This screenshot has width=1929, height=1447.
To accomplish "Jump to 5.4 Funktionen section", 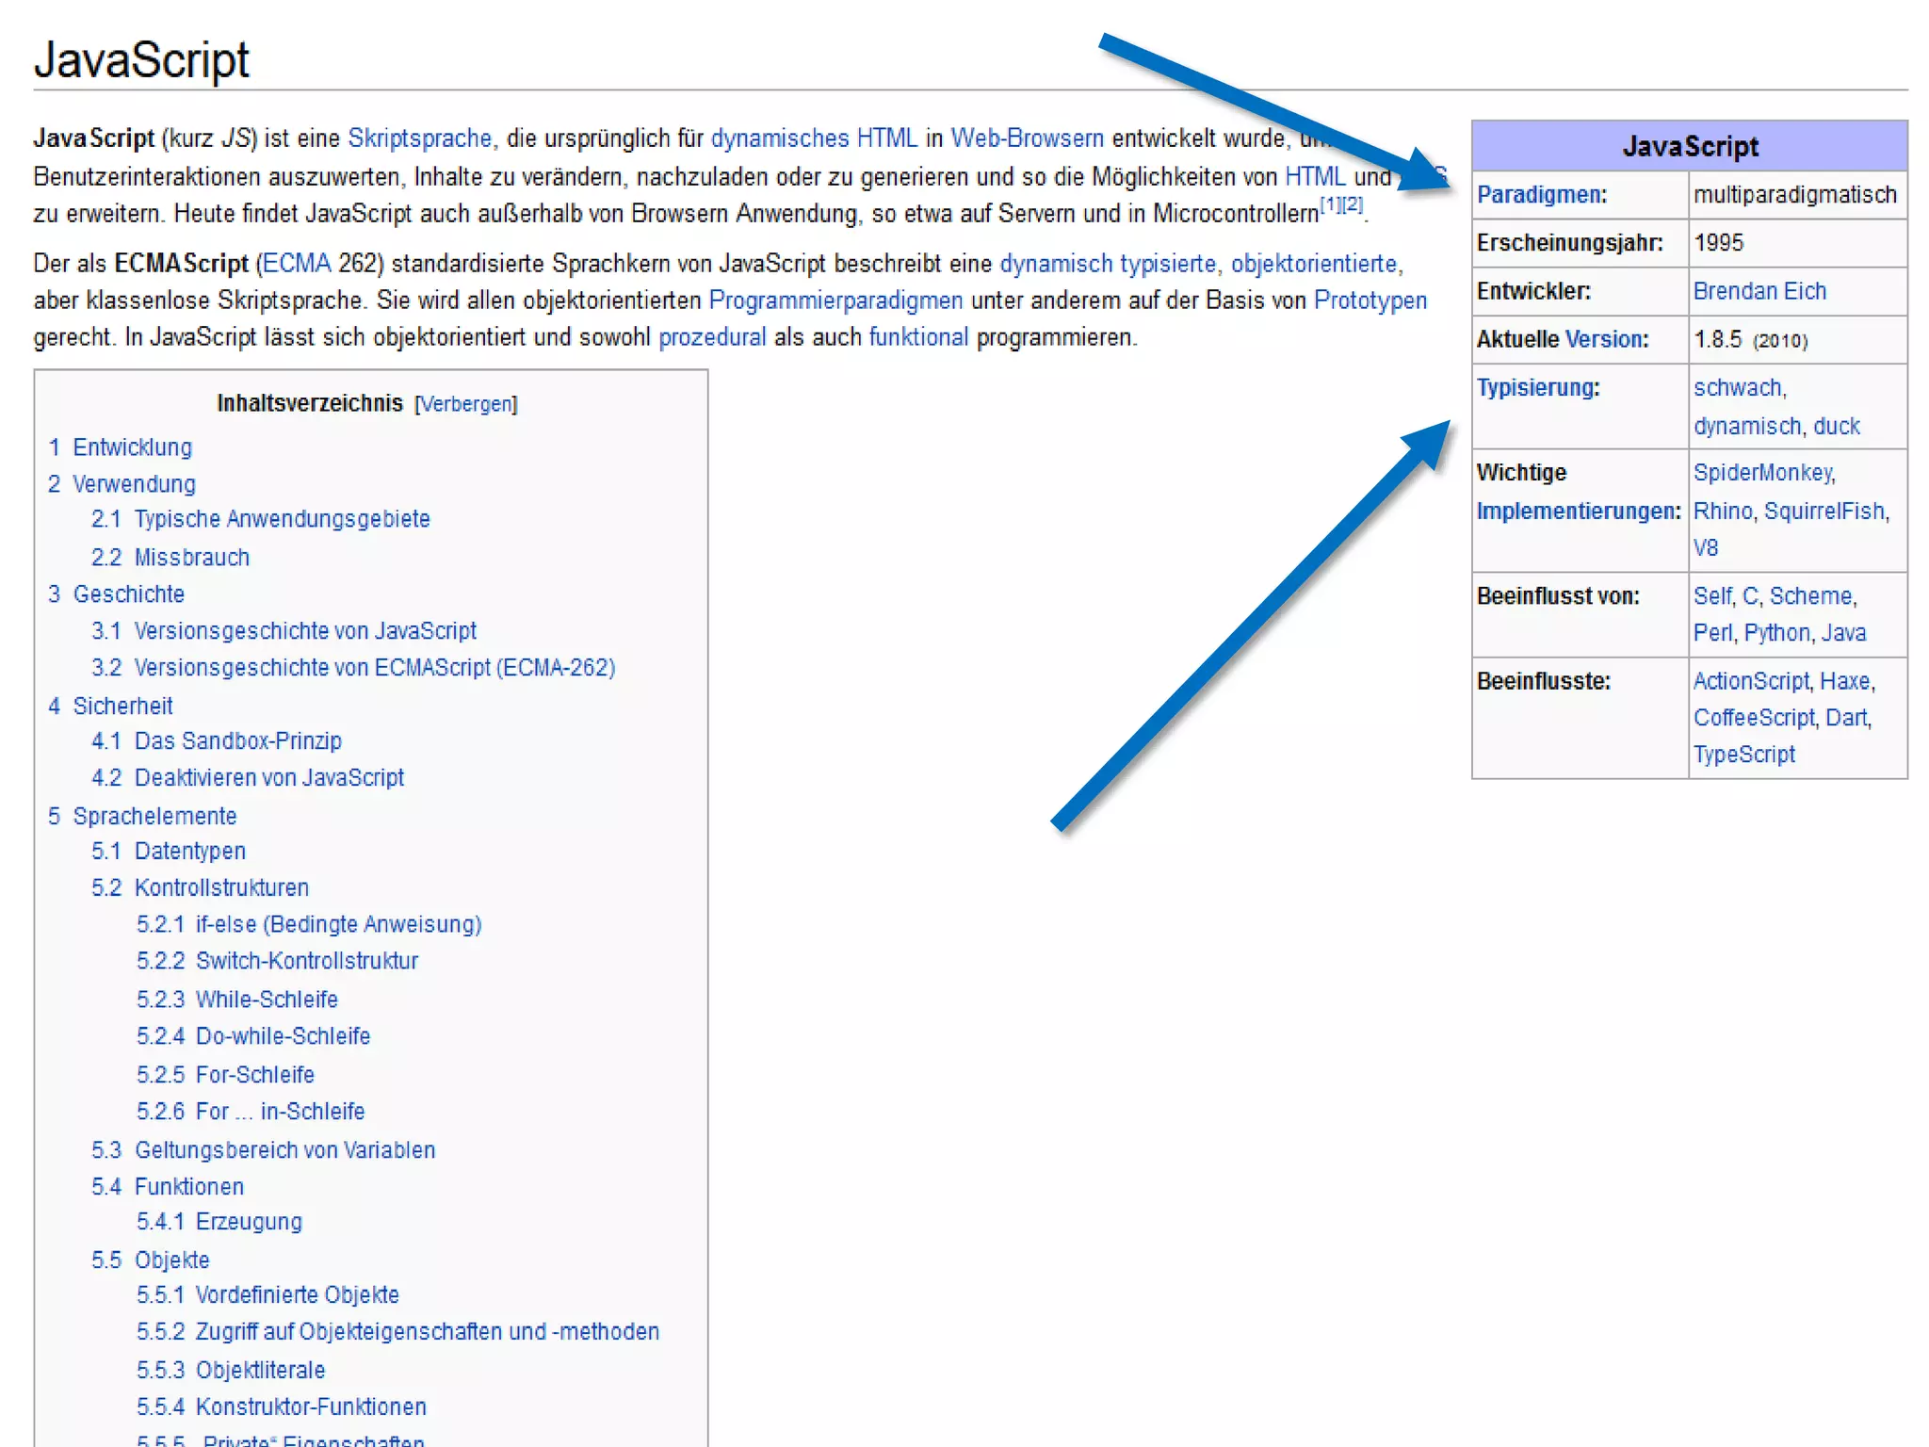I will (x=188, y=1187).
